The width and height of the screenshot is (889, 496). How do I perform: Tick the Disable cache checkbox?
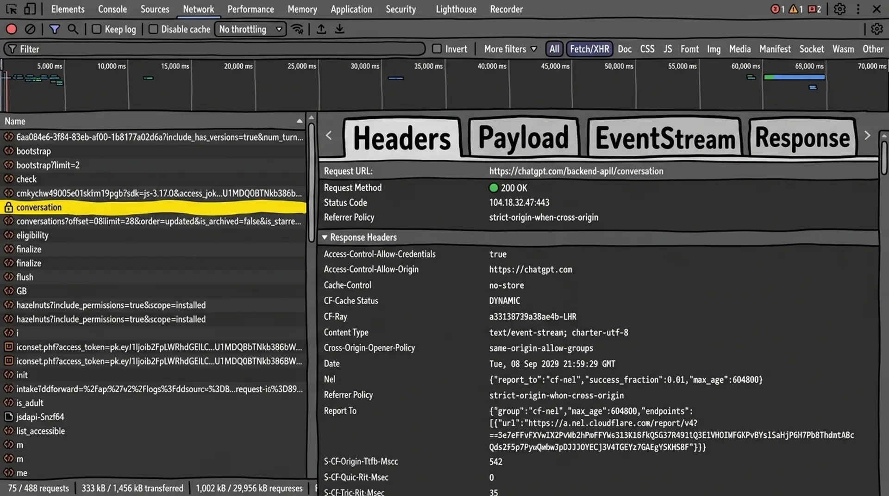point(153,29)
